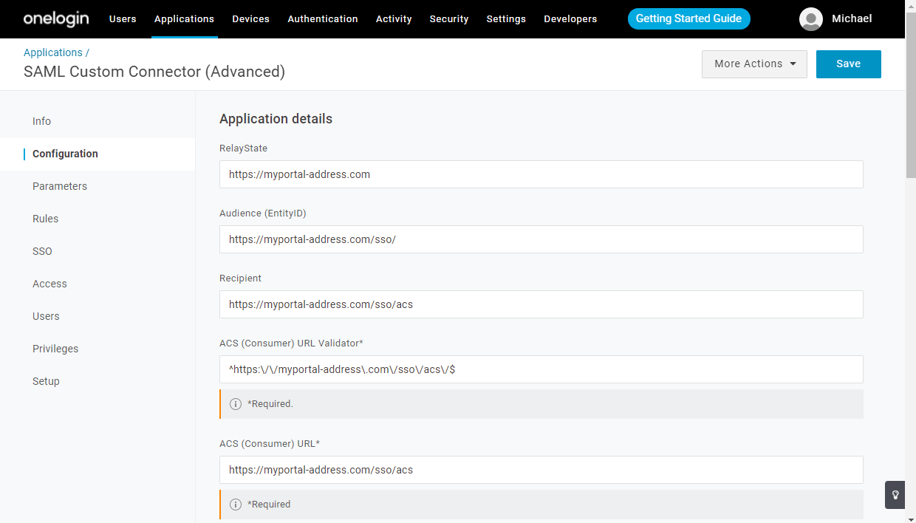Open the Security page from top navigation
Image resolution: width=916 pixels, height=523 pixels.
[448, 18]
